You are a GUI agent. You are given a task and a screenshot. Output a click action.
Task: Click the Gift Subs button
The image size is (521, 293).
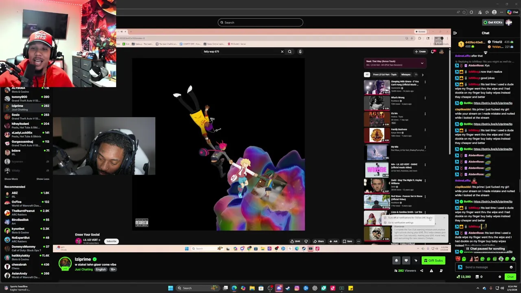[x=433, y=260]
